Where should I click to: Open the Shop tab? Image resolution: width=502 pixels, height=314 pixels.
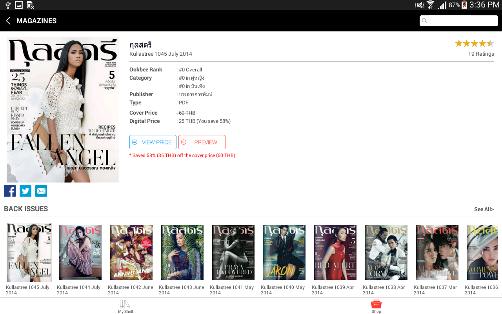click(376, 306)
